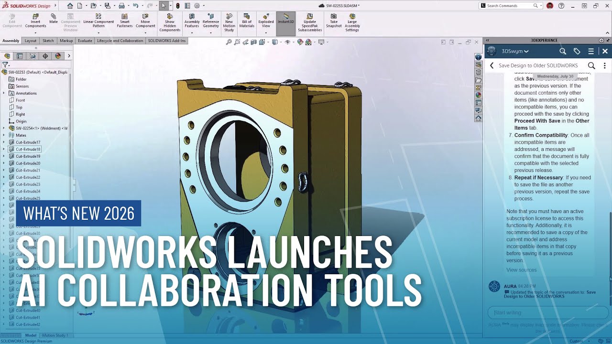This screenshot has height=344, width=612.
Task: Open the PropertyManager tab icon
Action: [20, 56]
